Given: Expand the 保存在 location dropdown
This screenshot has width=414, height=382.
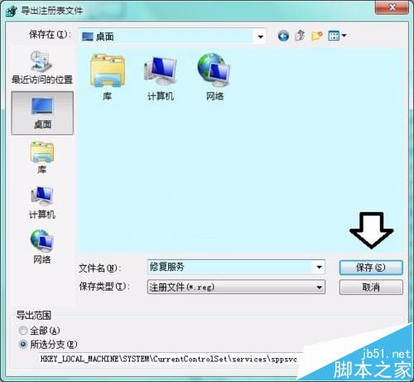Looking at the screenshot, I should click(260, 36).
